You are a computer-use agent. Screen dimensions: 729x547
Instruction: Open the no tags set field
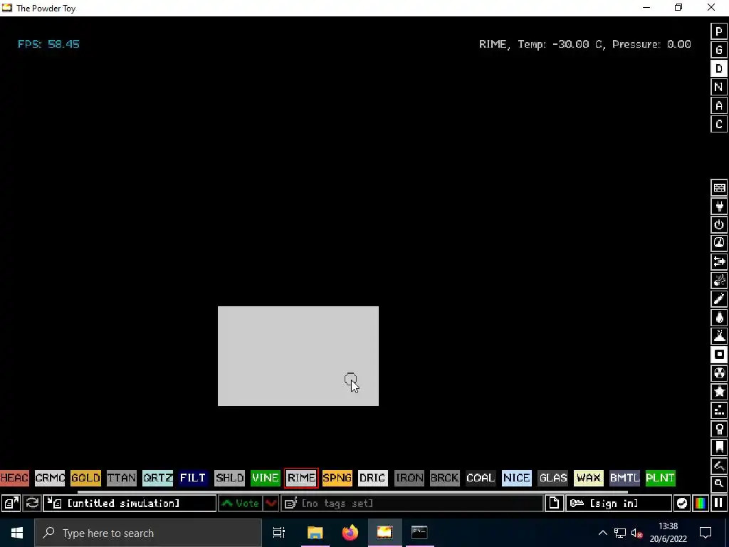point(412,504)
